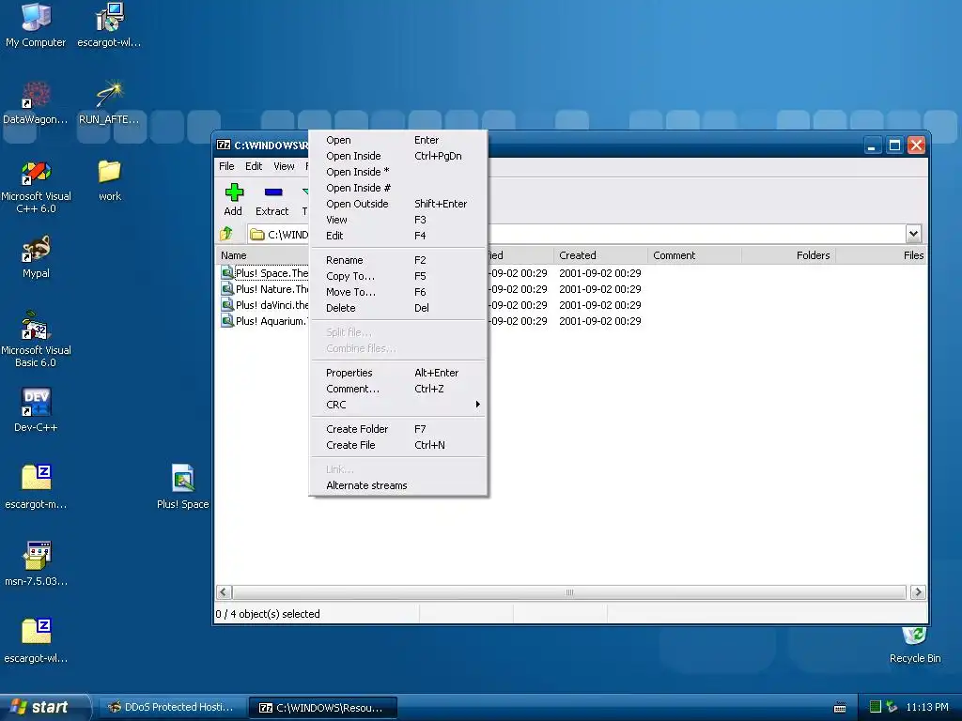This screenshot has height=721, width=962.
Task: Click the 7z window title icon
Action: pyautogui.click(x=224, y=146)
